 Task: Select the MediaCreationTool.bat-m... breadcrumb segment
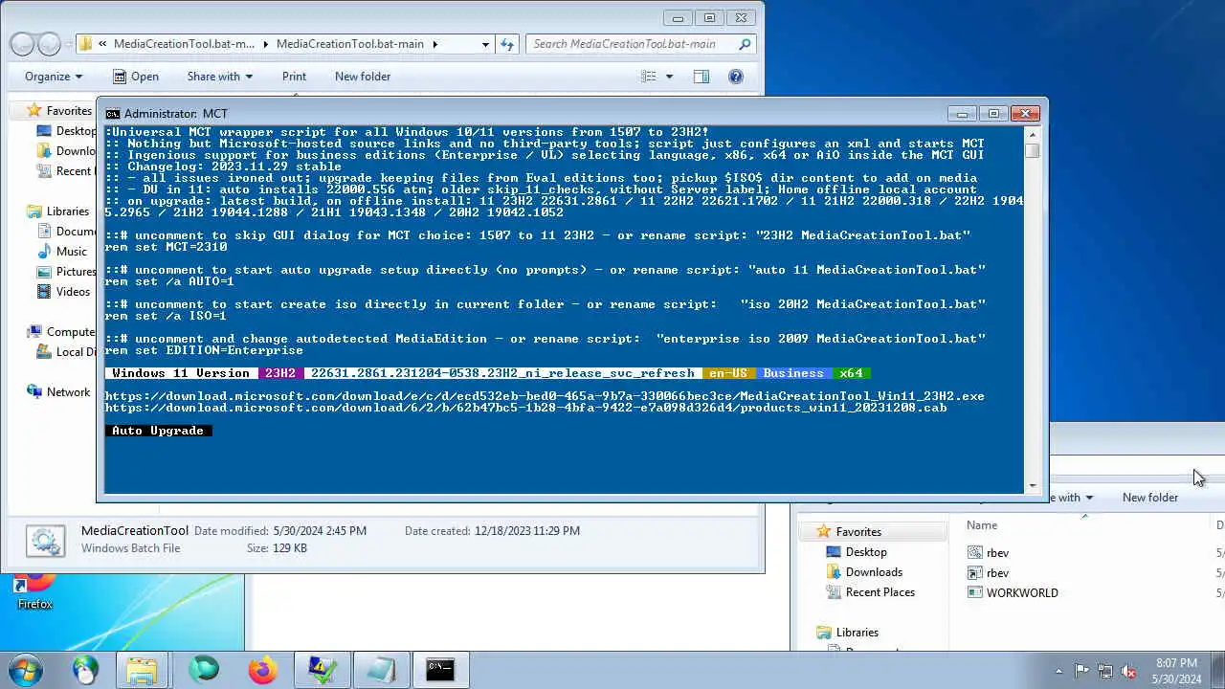click(x=184, y=44)
